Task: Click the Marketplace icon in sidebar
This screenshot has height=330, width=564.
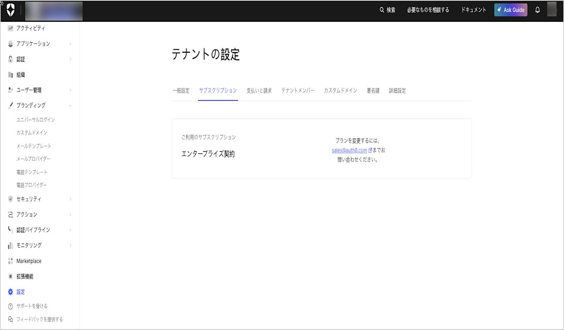Action: coord(10,261)
